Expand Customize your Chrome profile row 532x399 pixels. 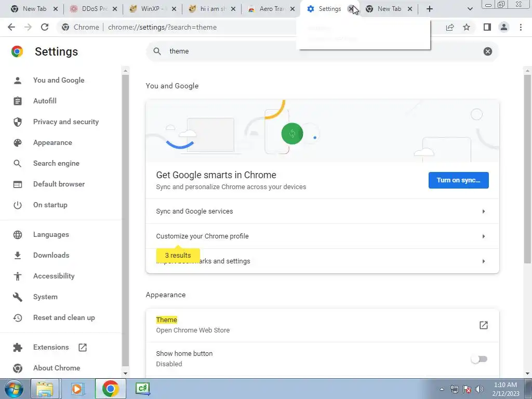click(322, 236)
